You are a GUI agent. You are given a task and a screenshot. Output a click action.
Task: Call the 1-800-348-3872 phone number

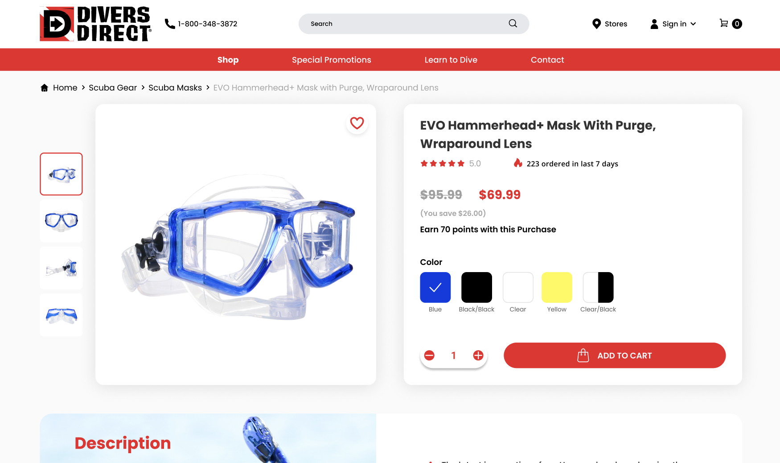[201, 24]
